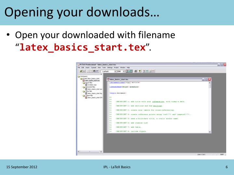Image resolution: width=234 pixels, height=175 pixels.
Task: Open the Edit menu
Action: 83,67
